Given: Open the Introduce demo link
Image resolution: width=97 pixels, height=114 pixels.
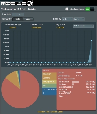Looking at the screenshot, I should [x=77, y=9].
